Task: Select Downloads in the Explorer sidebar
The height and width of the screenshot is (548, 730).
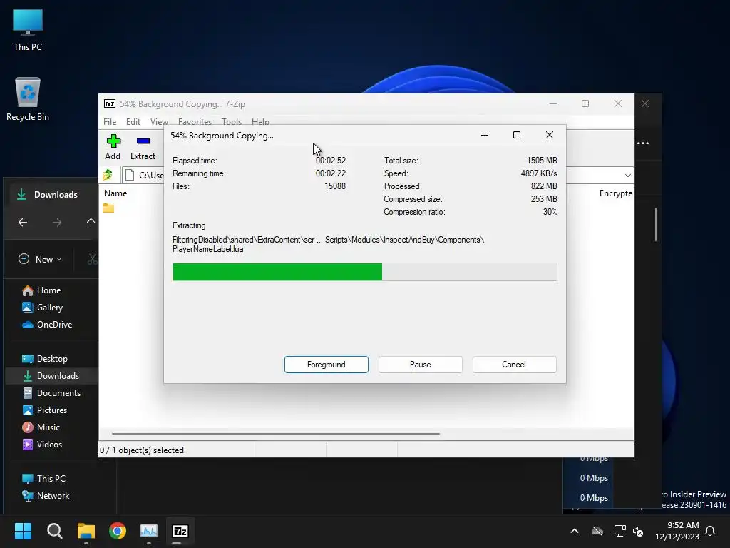Action: pyautogui.click(x=51, y=375)
